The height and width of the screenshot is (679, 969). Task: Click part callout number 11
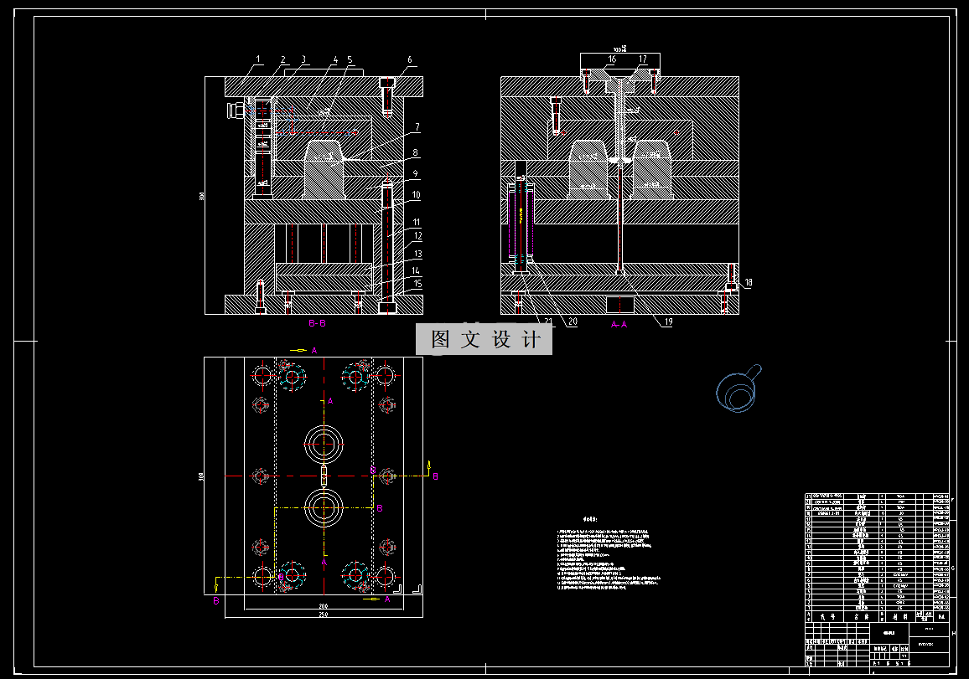417,222
